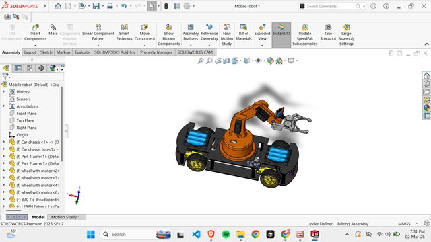Open the Windows Start menu
Screen dimensions: 431x242
click(91, 235)
